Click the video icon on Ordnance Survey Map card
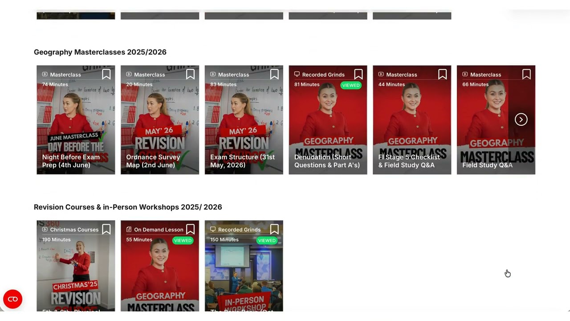This screenshot has height=321, width=570. coord(129,74)
